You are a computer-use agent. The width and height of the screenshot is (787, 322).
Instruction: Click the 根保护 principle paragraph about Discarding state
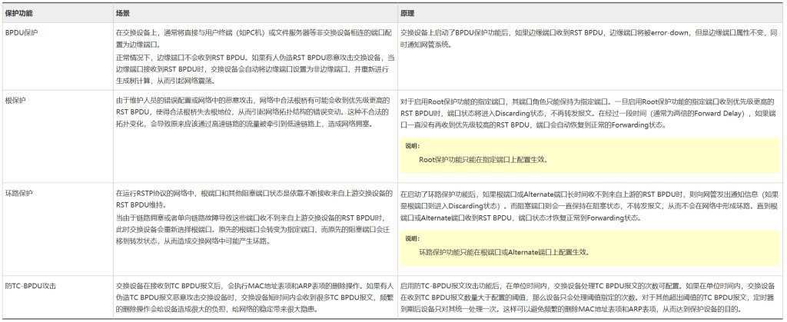(x=588, y=111)
